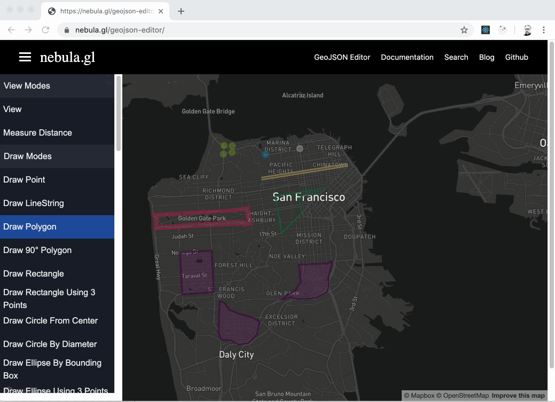
Task: Select the View mode
Action: tap(57, 109)
